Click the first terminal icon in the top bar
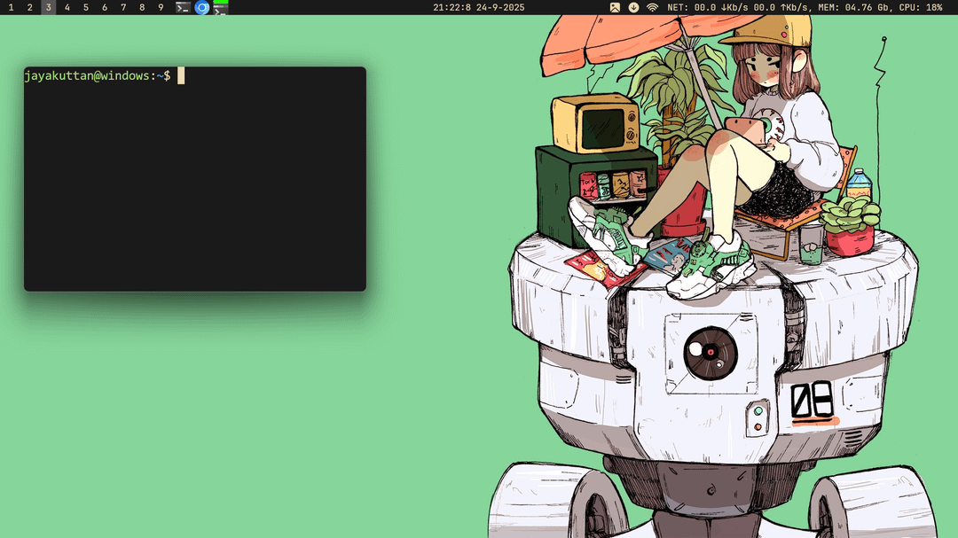This screenshot has height=538, width=958. [x=183, y=7]
